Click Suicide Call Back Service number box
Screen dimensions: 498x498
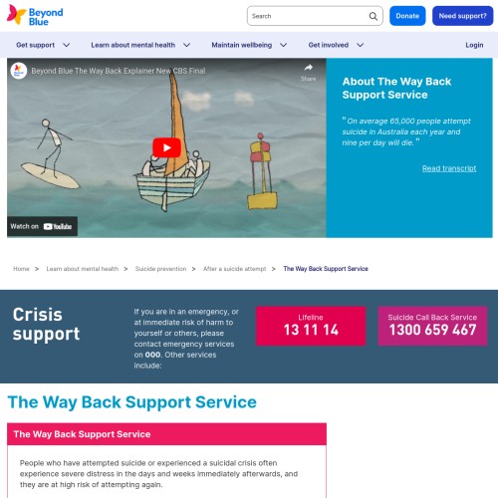pos(432,326)
